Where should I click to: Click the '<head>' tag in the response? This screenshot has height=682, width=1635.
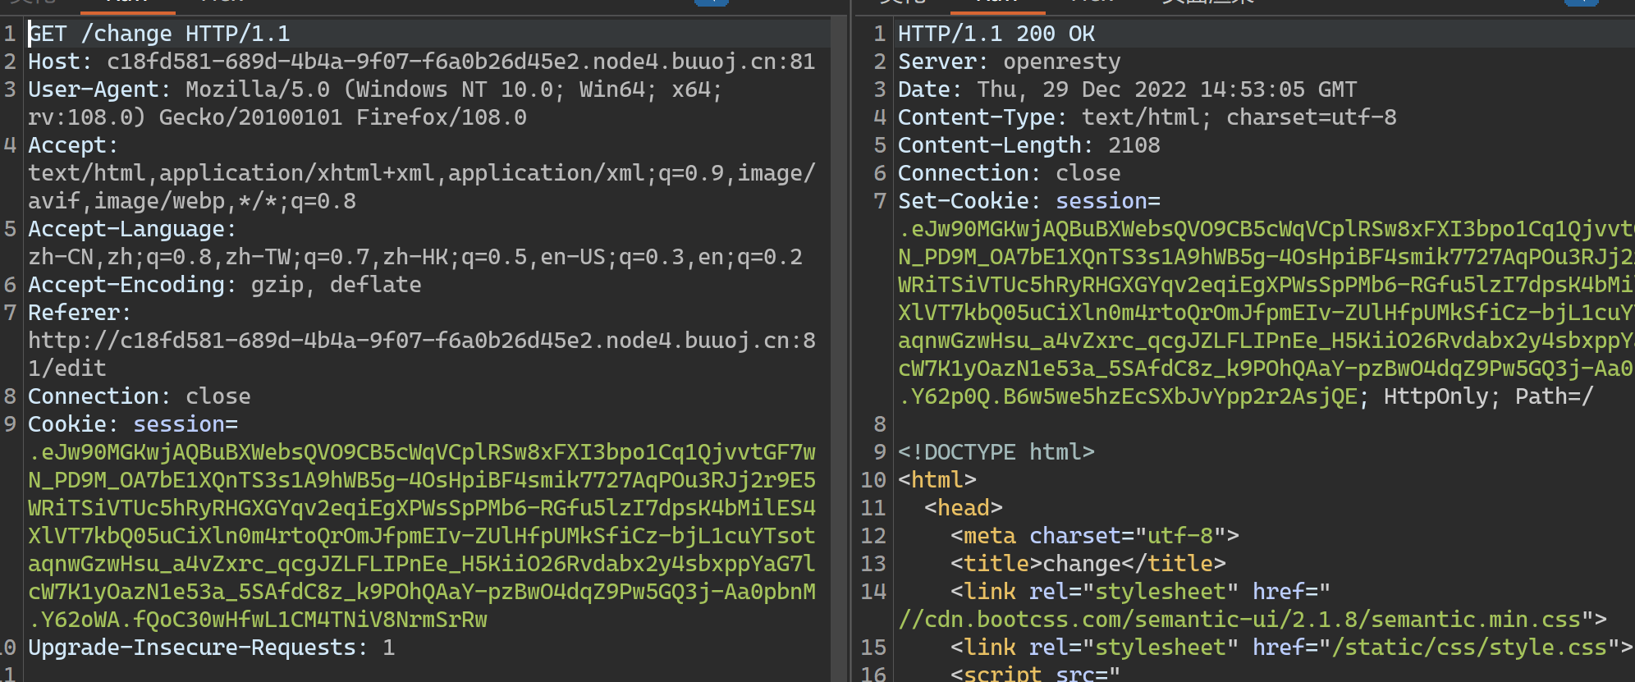[x=963, y=508]
